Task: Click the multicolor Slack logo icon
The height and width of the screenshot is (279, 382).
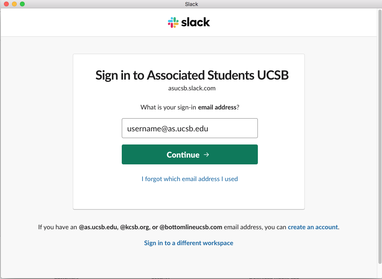Action: click(173, 22)
